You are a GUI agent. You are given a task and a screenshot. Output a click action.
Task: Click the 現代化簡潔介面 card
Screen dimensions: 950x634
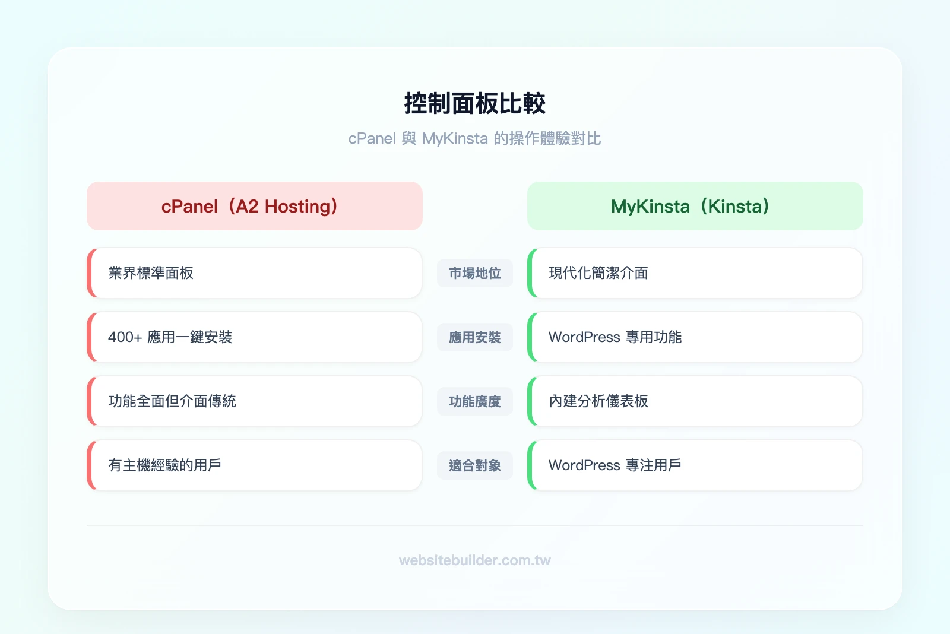click(x=695, y=273)
